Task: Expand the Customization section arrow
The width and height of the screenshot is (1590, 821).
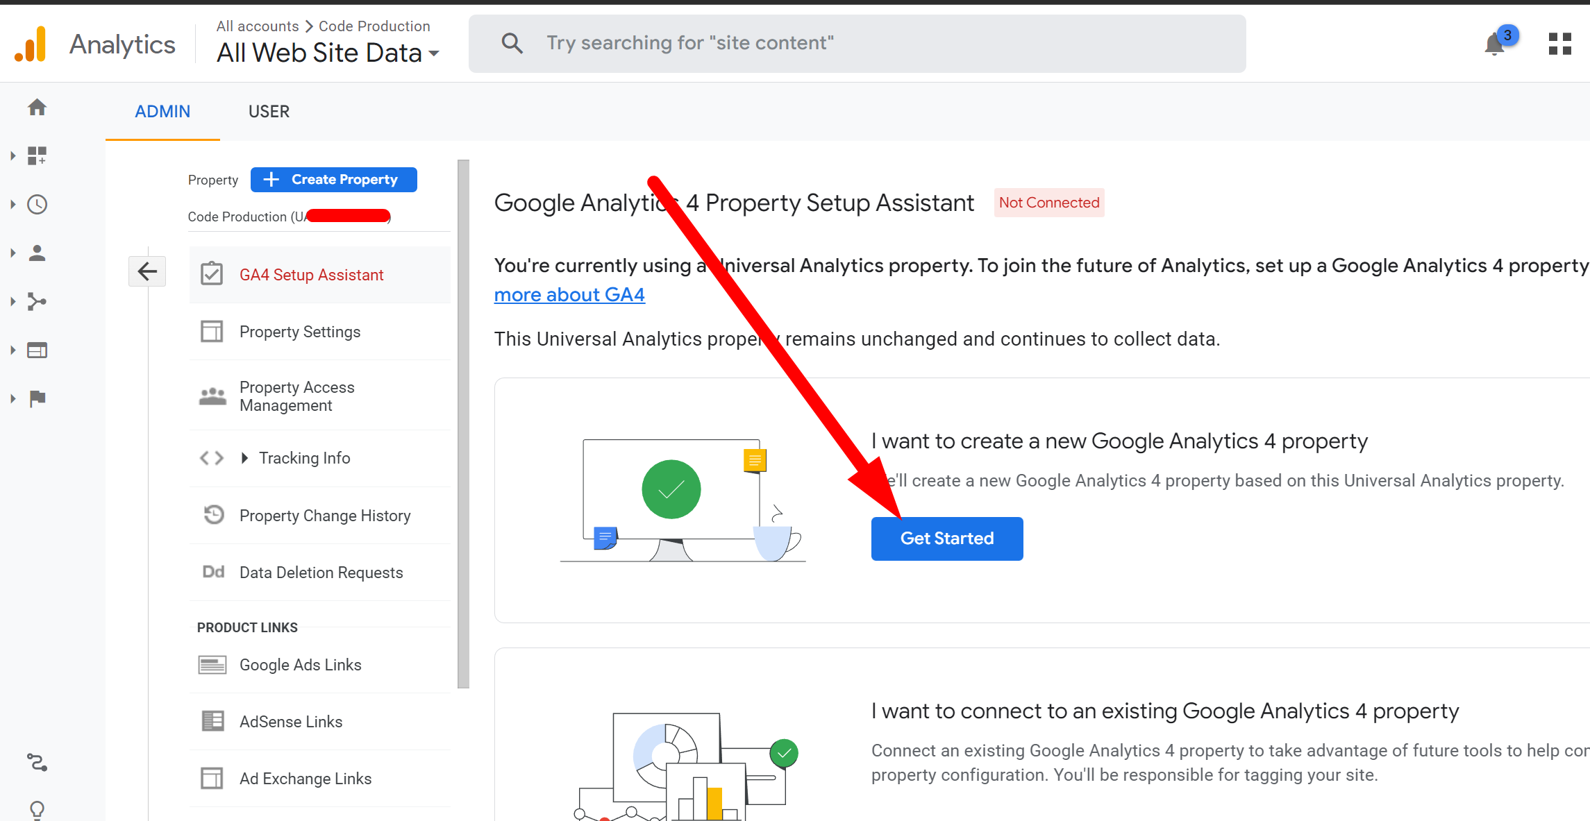Action: [x=13, y=155]
